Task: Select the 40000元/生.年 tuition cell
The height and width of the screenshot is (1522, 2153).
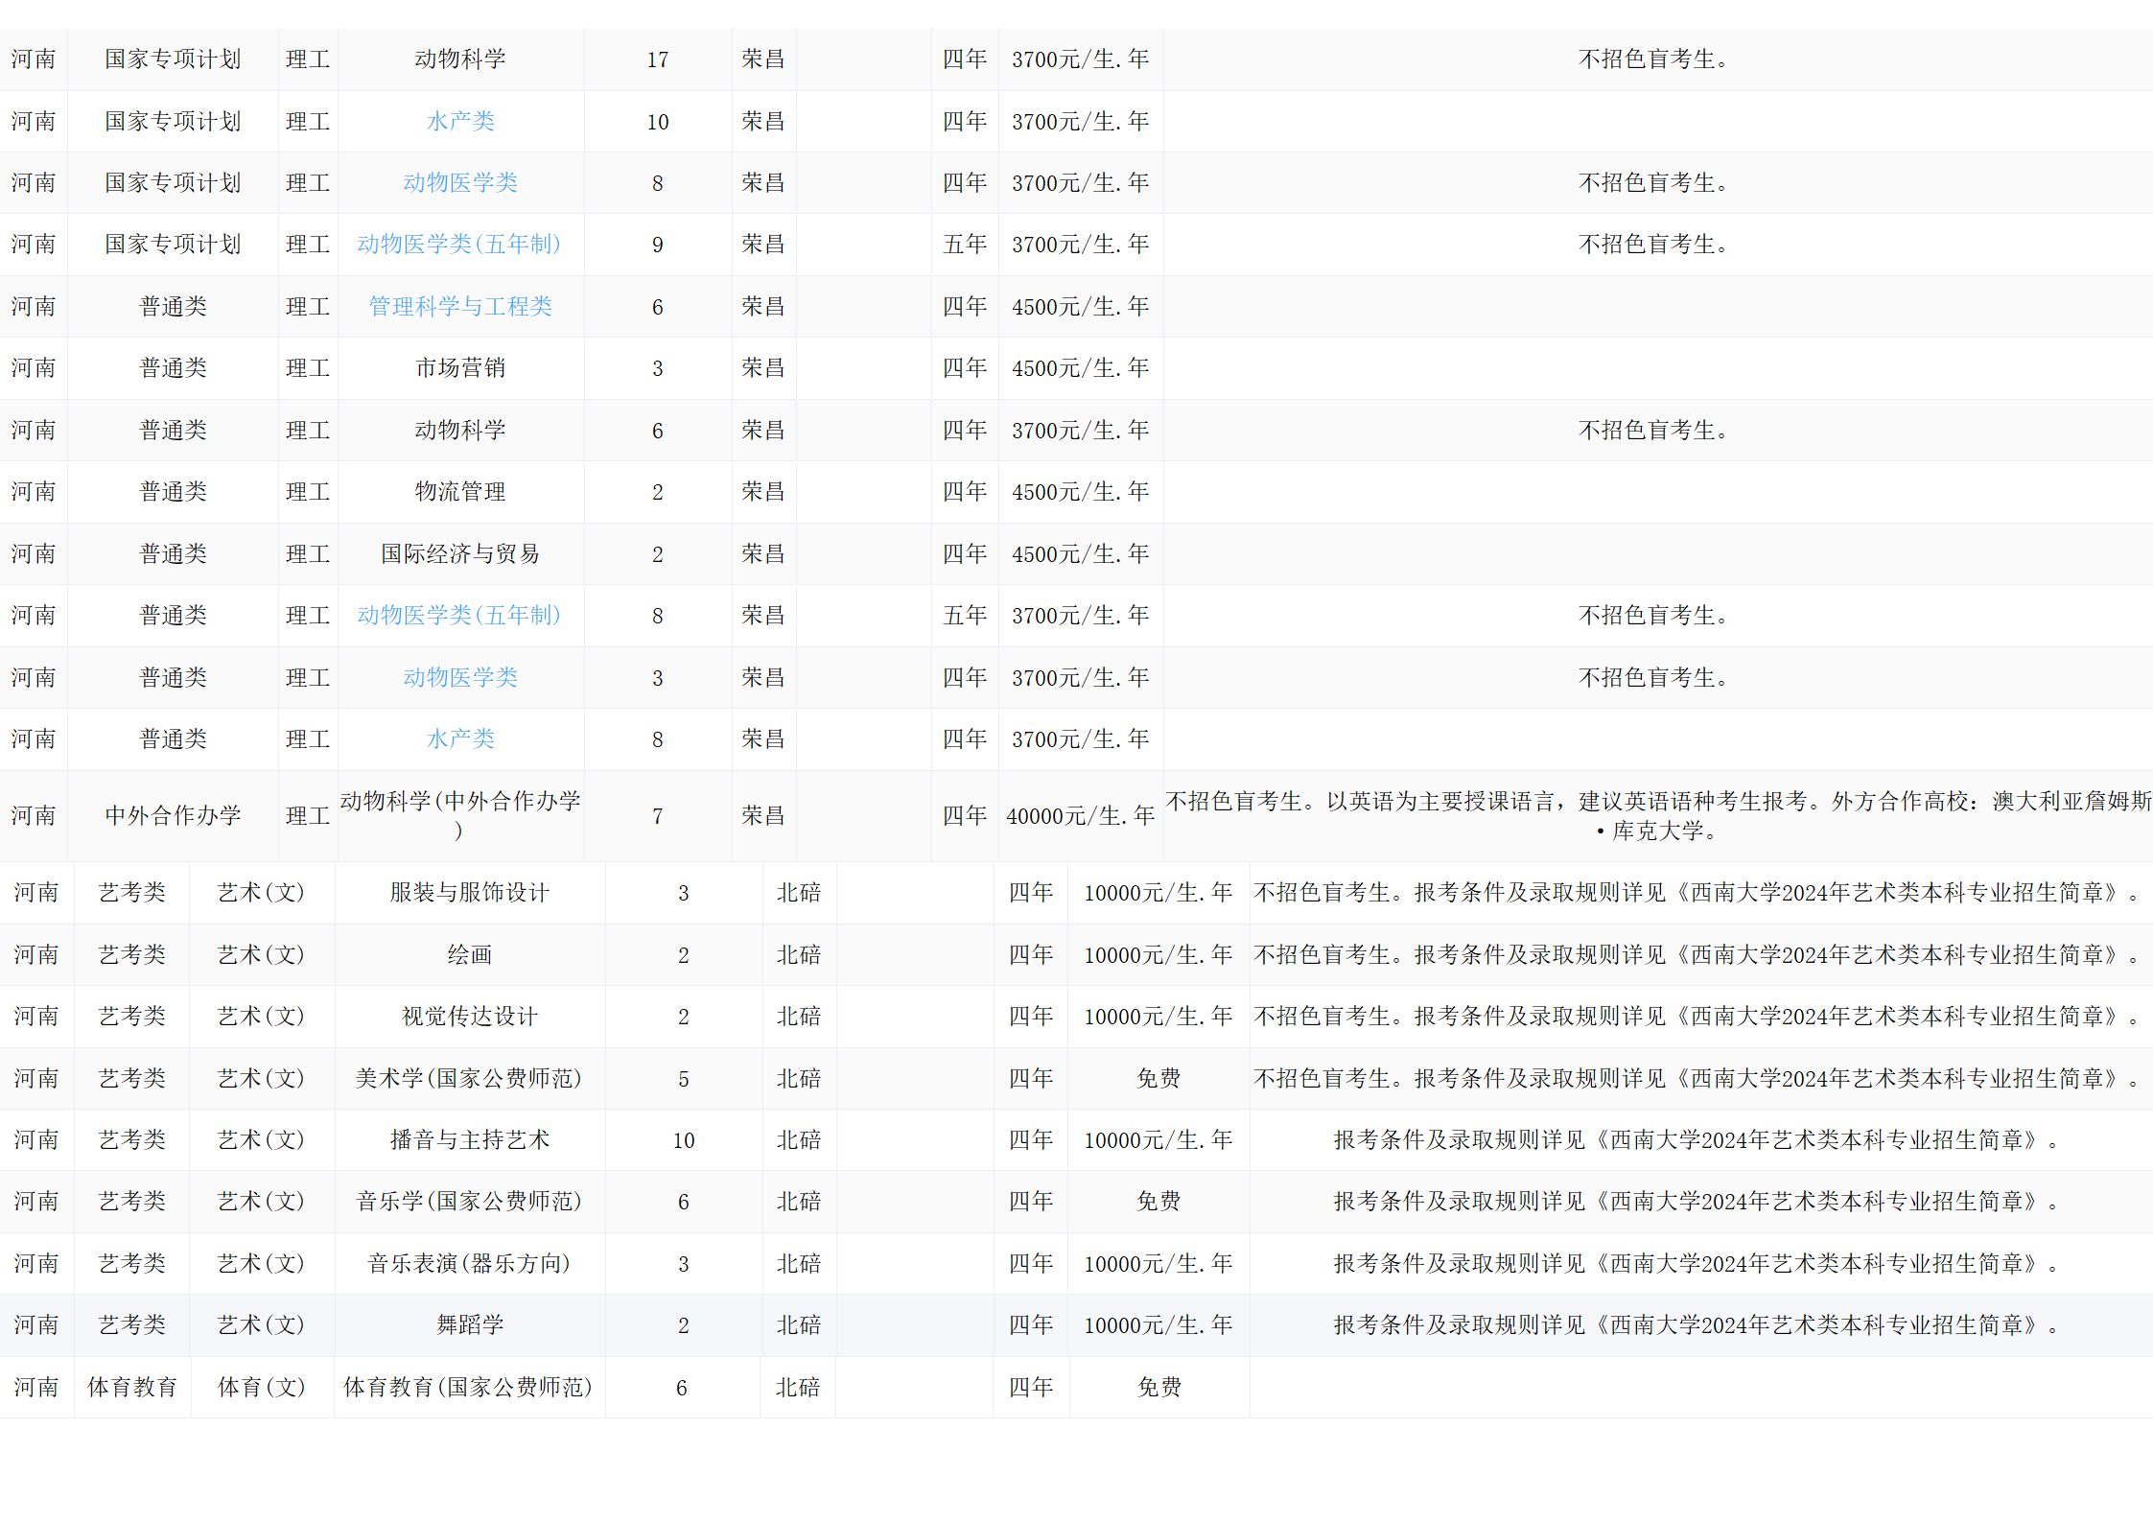Action: click(1080, 816)
